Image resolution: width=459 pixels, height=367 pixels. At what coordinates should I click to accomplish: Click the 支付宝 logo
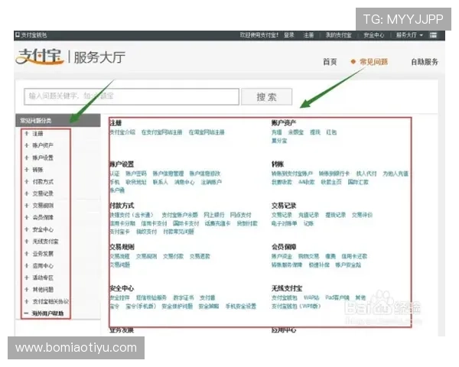[x=40, y=57]
